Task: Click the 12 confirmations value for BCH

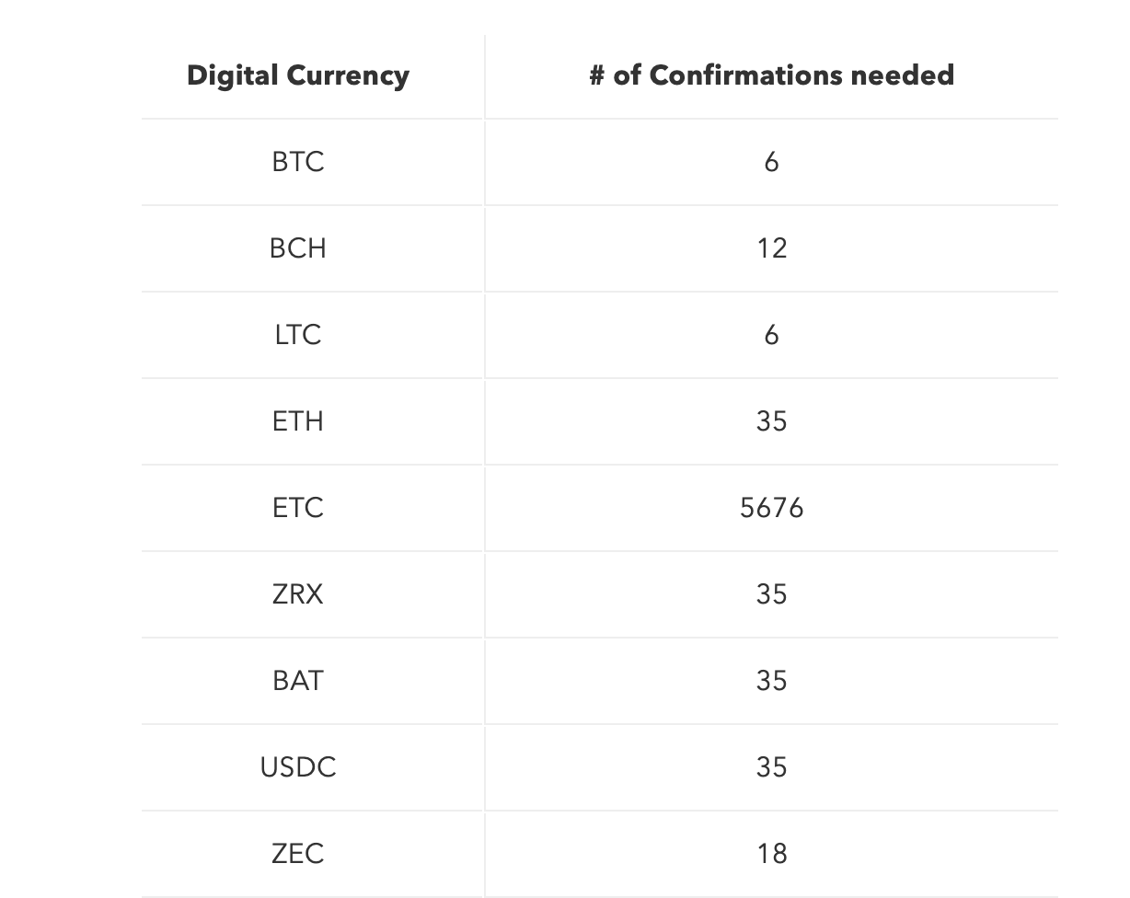Action: click(771, 248)
